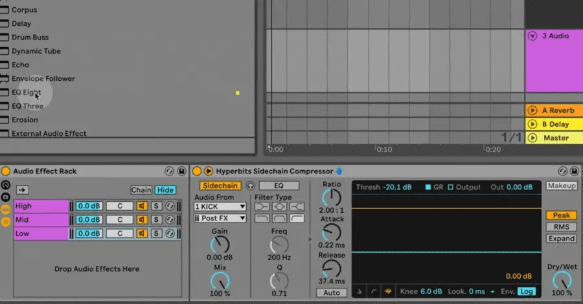The width and height of the screenshot is (583, 304).
Task: Enable Output display checkbox
Action: tap(451, 187)
